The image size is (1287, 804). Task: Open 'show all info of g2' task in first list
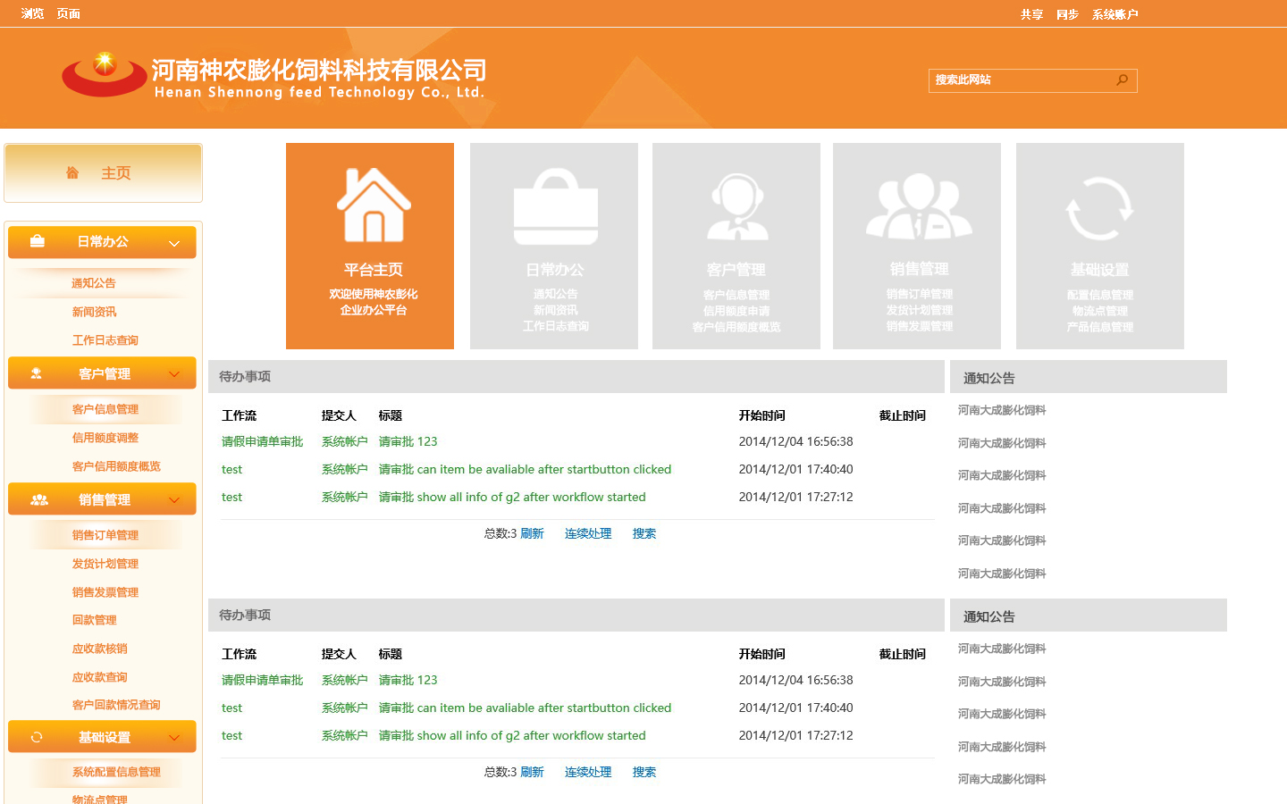click(512, 497)
